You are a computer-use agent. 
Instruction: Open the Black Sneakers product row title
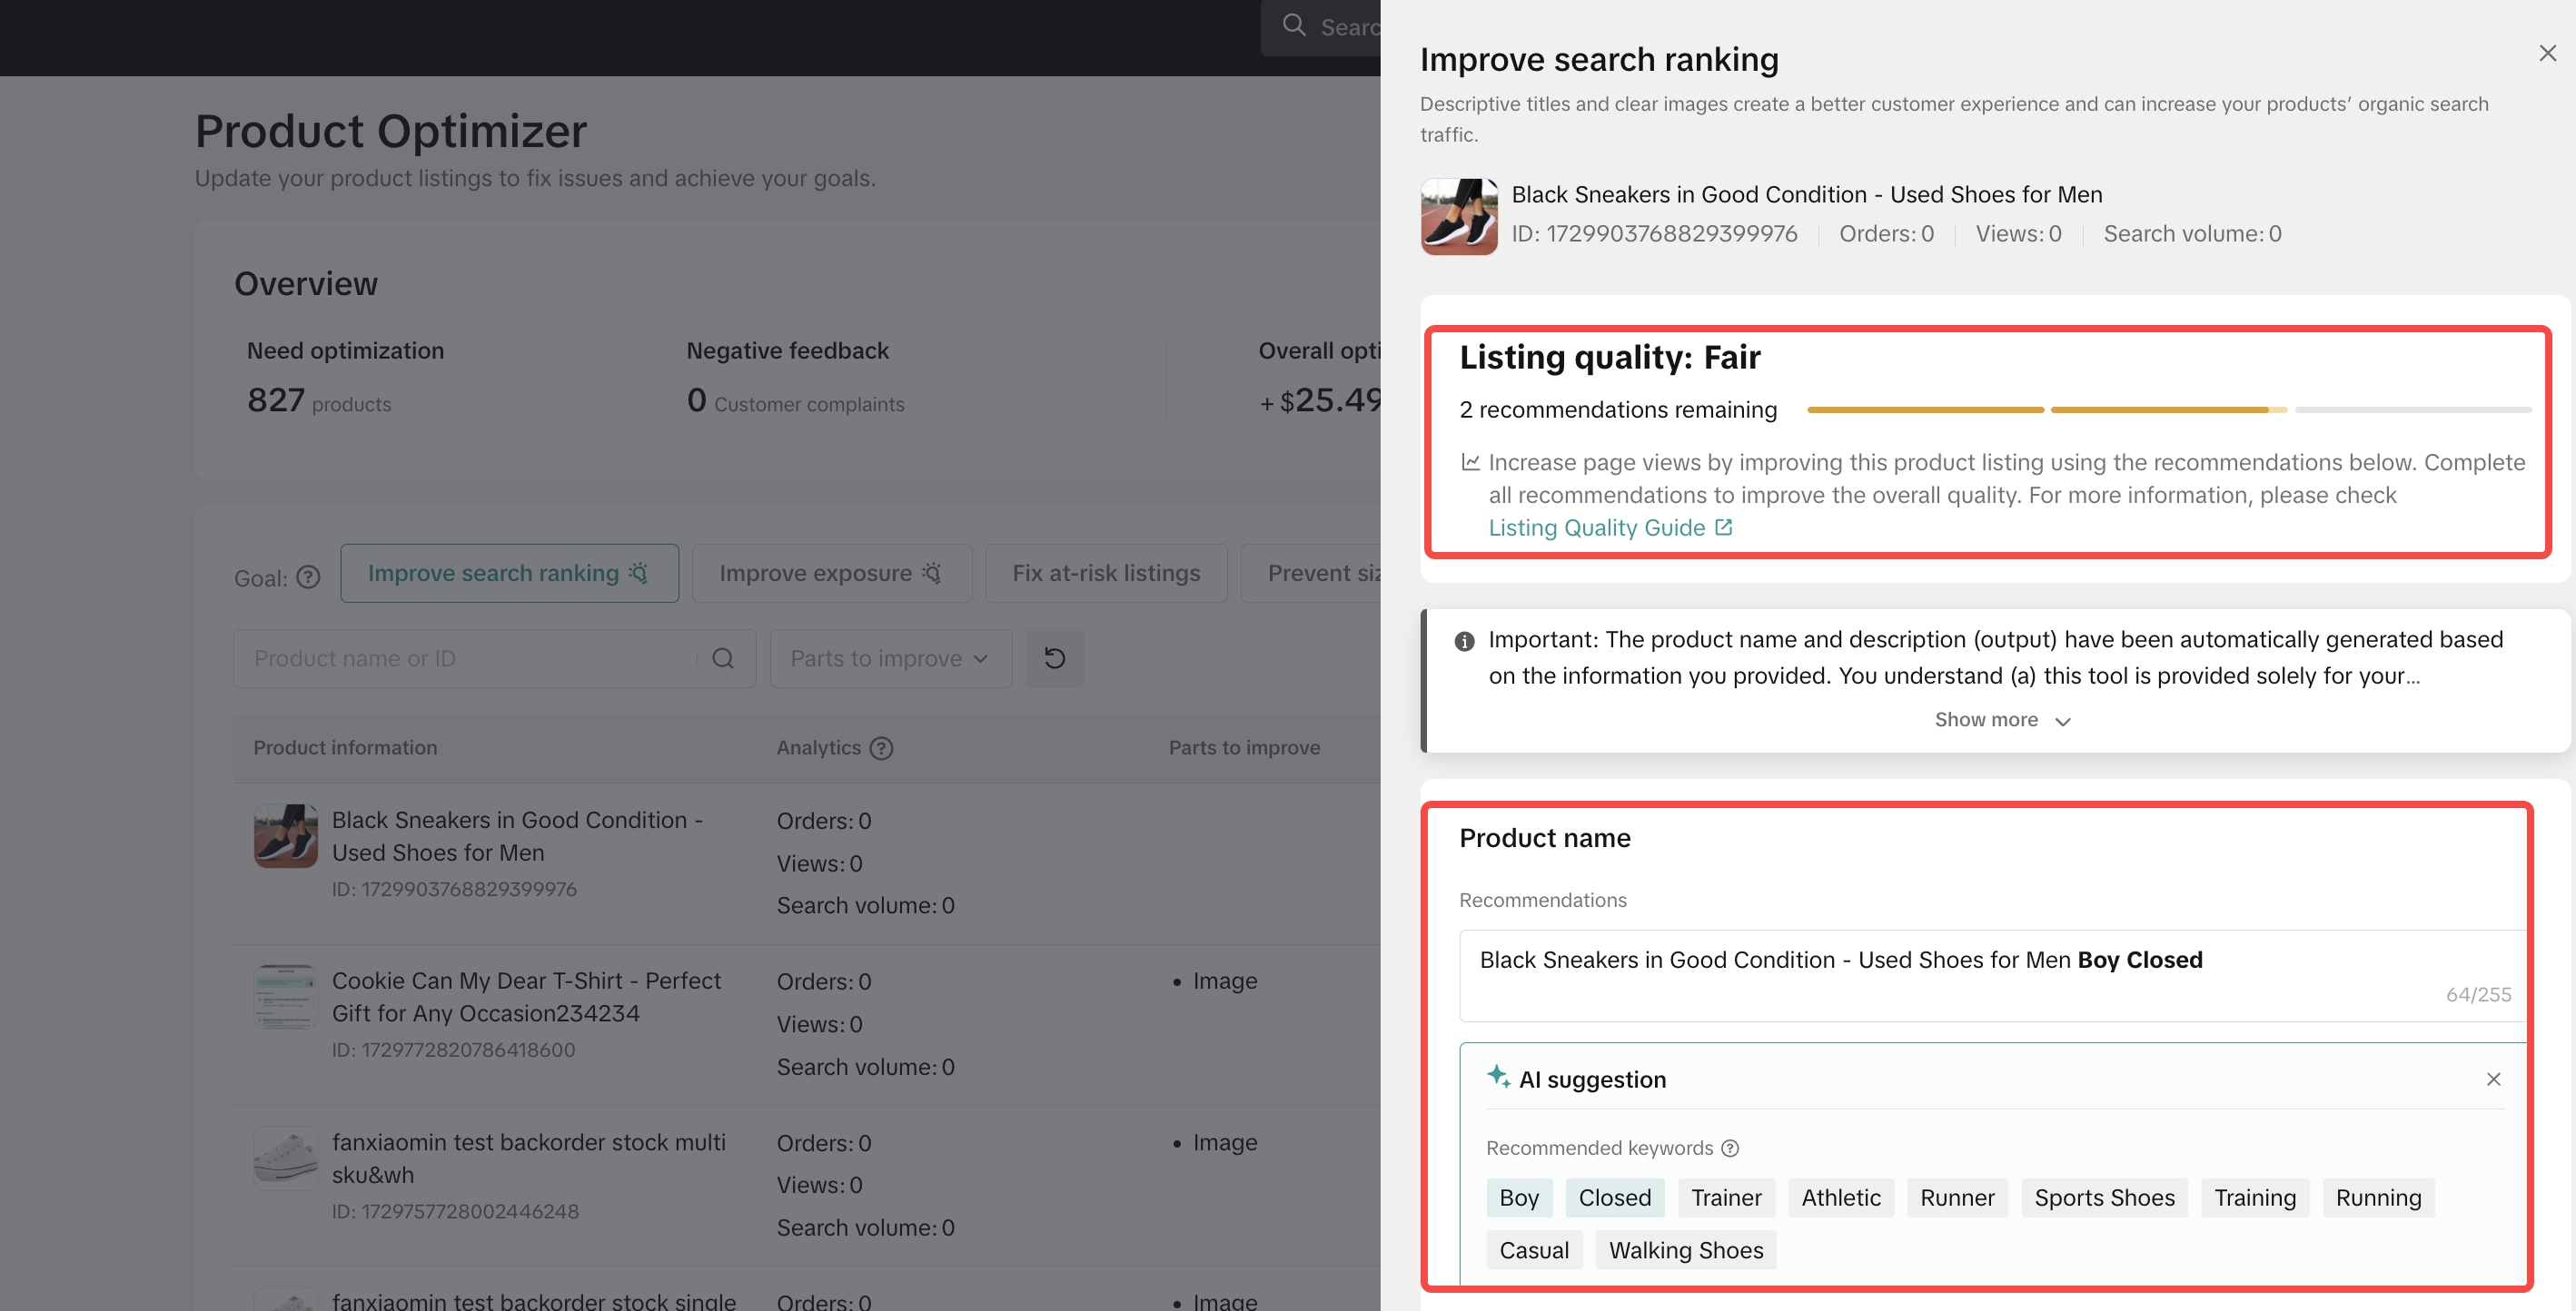[x=517, y=836]
